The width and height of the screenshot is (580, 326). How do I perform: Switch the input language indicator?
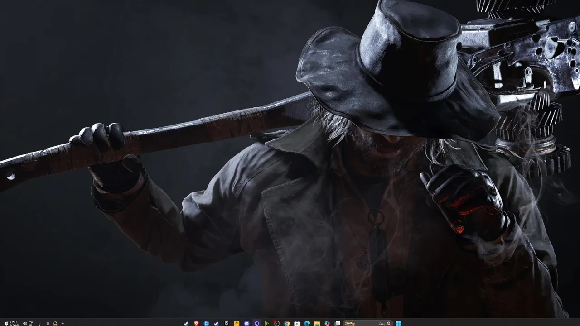coord(39,324)
